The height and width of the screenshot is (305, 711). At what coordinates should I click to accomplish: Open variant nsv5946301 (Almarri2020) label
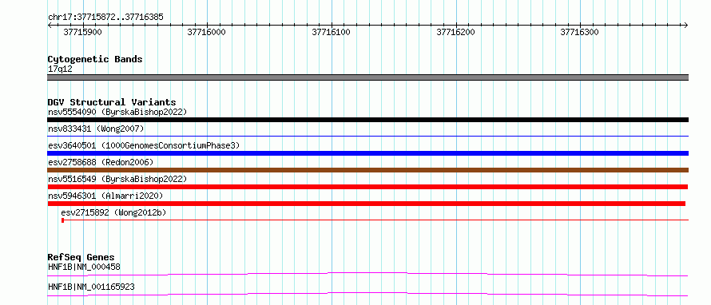tap(105, 196)
